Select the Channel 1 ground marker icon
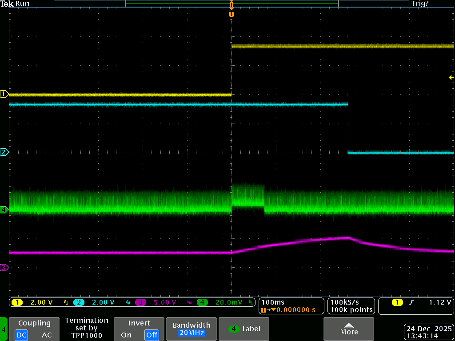 (x=4, y=94)
